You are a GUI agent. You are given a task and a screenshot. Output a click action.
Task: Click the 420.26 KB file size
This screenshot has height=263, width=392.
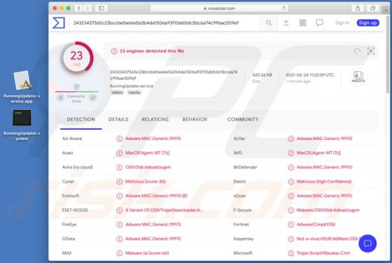pos(262,75)
